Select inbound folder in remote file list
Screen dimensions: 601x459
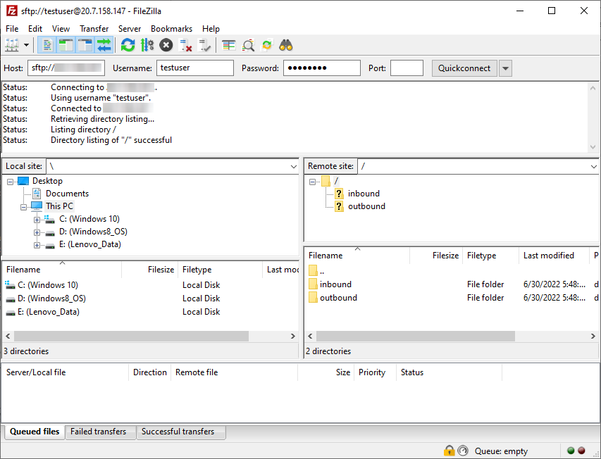452,284
